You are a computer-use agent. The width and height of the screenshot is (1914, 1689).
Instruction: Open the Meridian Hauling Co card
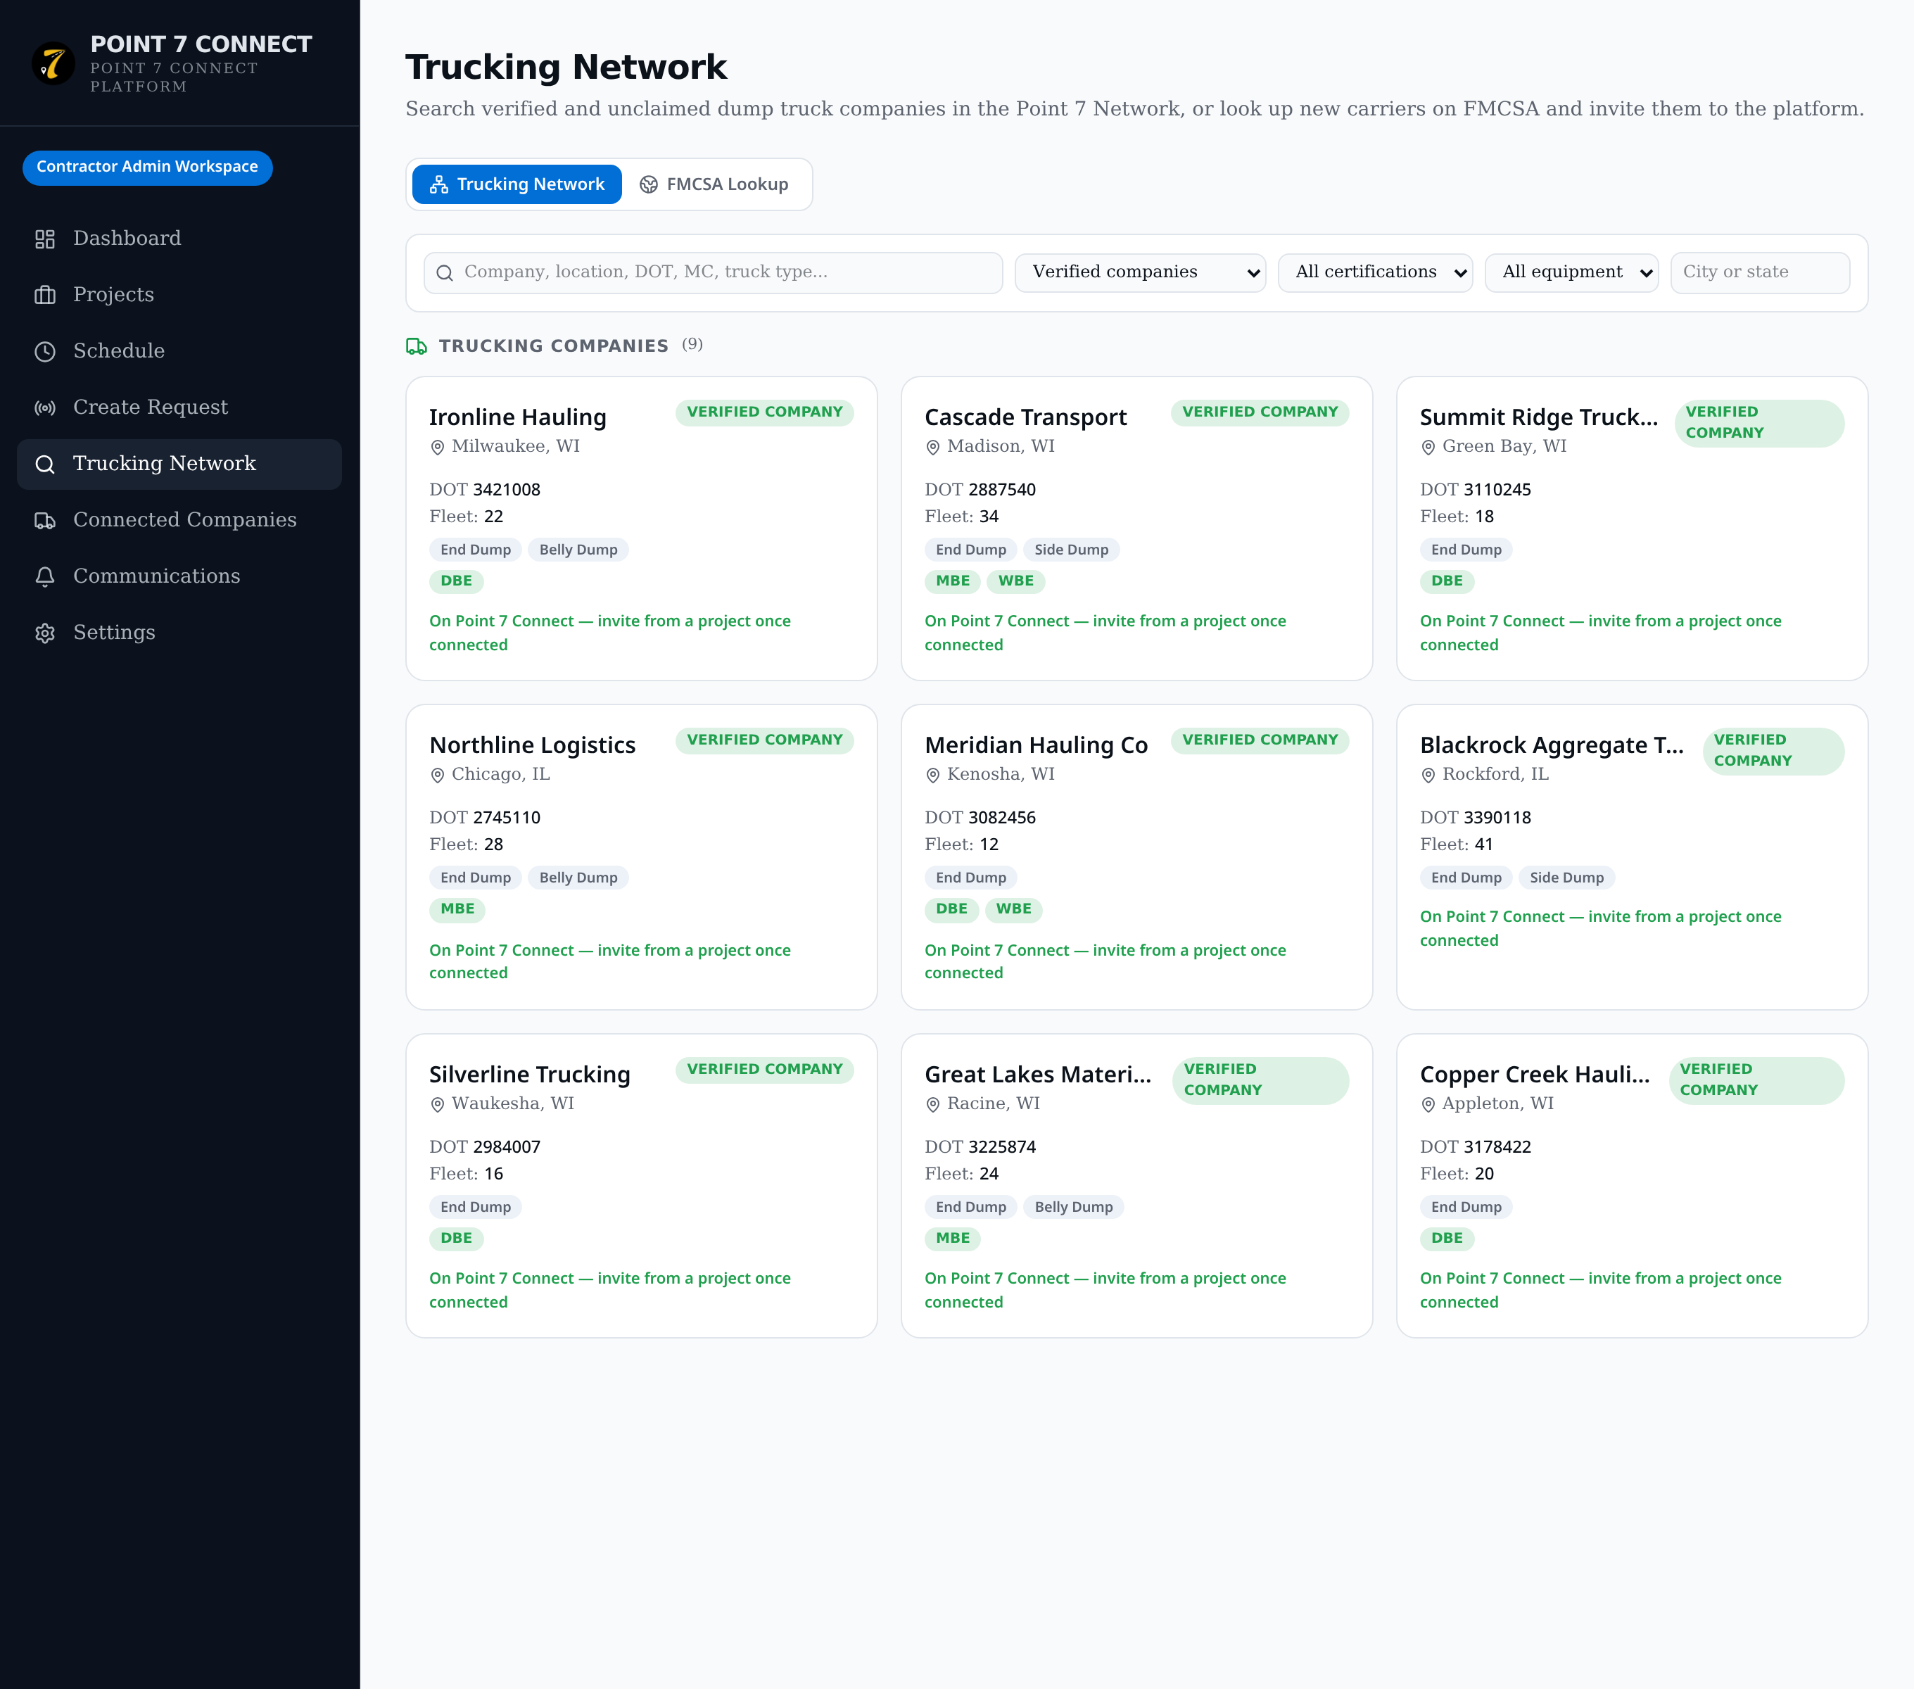point(1136,856)
